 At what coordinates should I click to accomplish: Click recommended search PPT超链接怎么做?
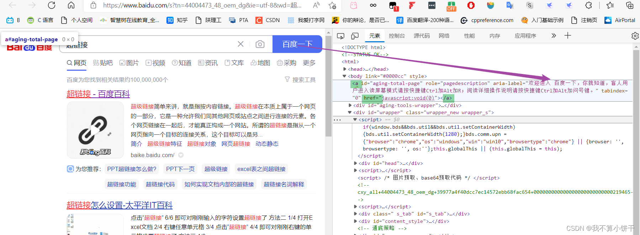(132, 169)
